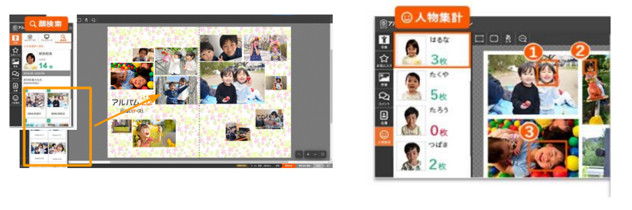Select the あ text tool in 人物集計 window toolbar

(x=508, y=39)
